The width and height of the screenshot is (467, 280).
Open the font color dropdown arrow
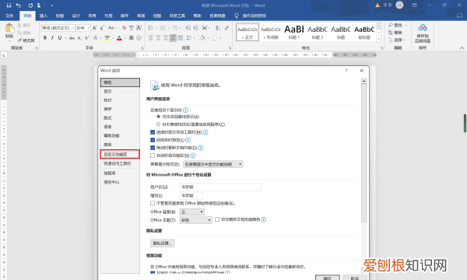click(125, 38)
